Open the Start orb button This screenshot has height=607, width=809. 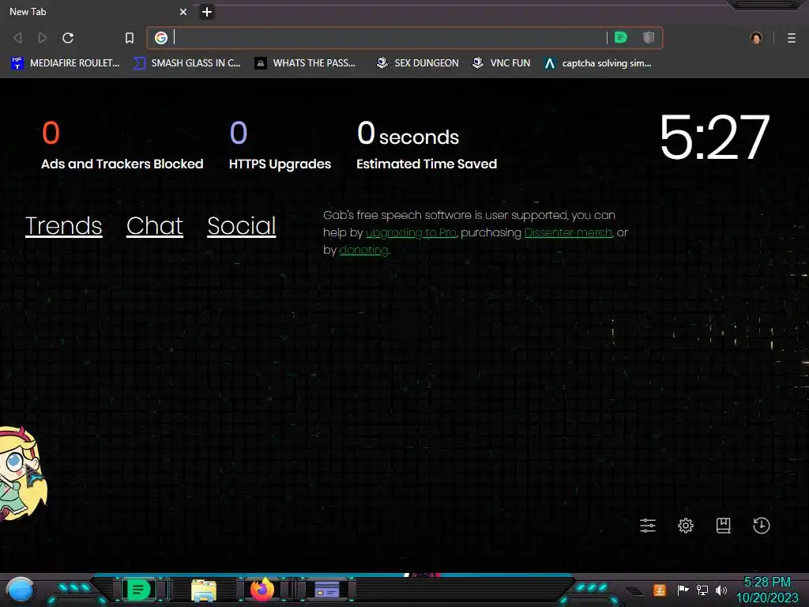click(21, 590)
